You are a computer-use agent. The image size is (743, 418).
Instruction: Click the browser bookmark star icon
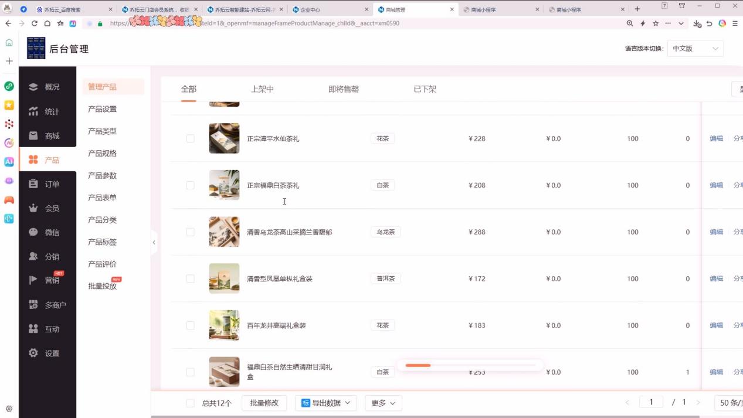point(656,23)
